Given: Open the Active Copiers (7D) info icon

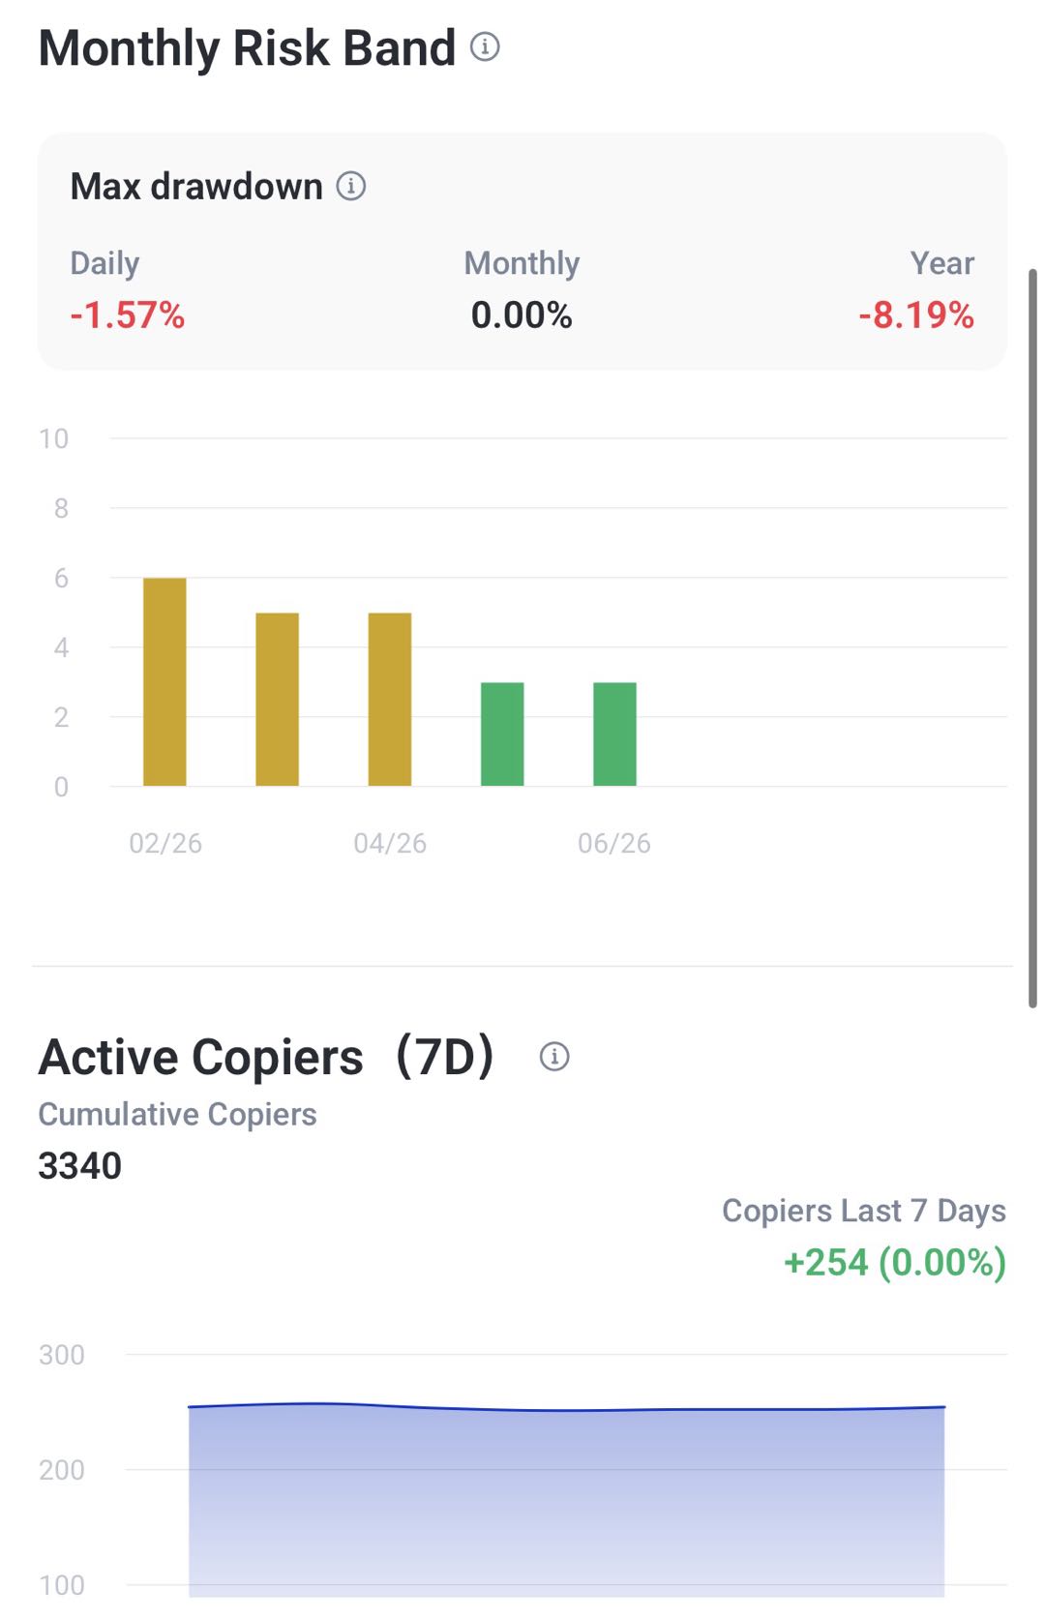Looking at the screenshot, I should pyautogui.click(x=553, y=1056).
